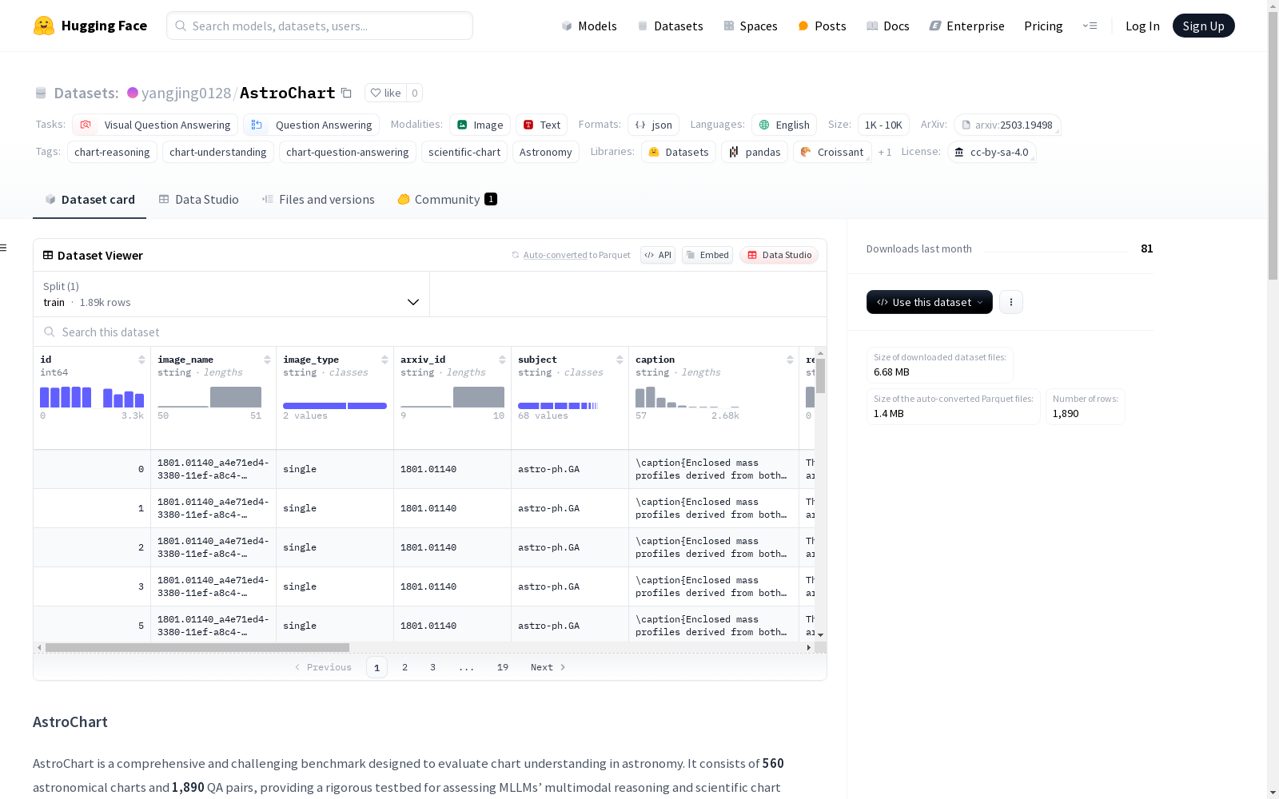The height and width of the screenshot is (799, 1279).
Task: Copy the AstroChart dataset name icon
Action: (346, 93)
